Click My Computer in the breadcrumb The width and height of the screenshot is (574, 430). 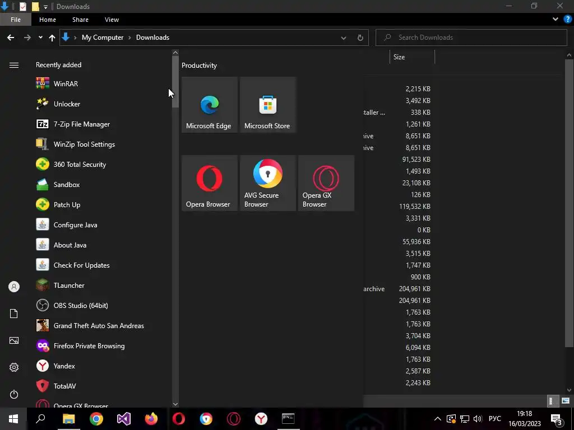pyautogui.click(x=103, y=38)
